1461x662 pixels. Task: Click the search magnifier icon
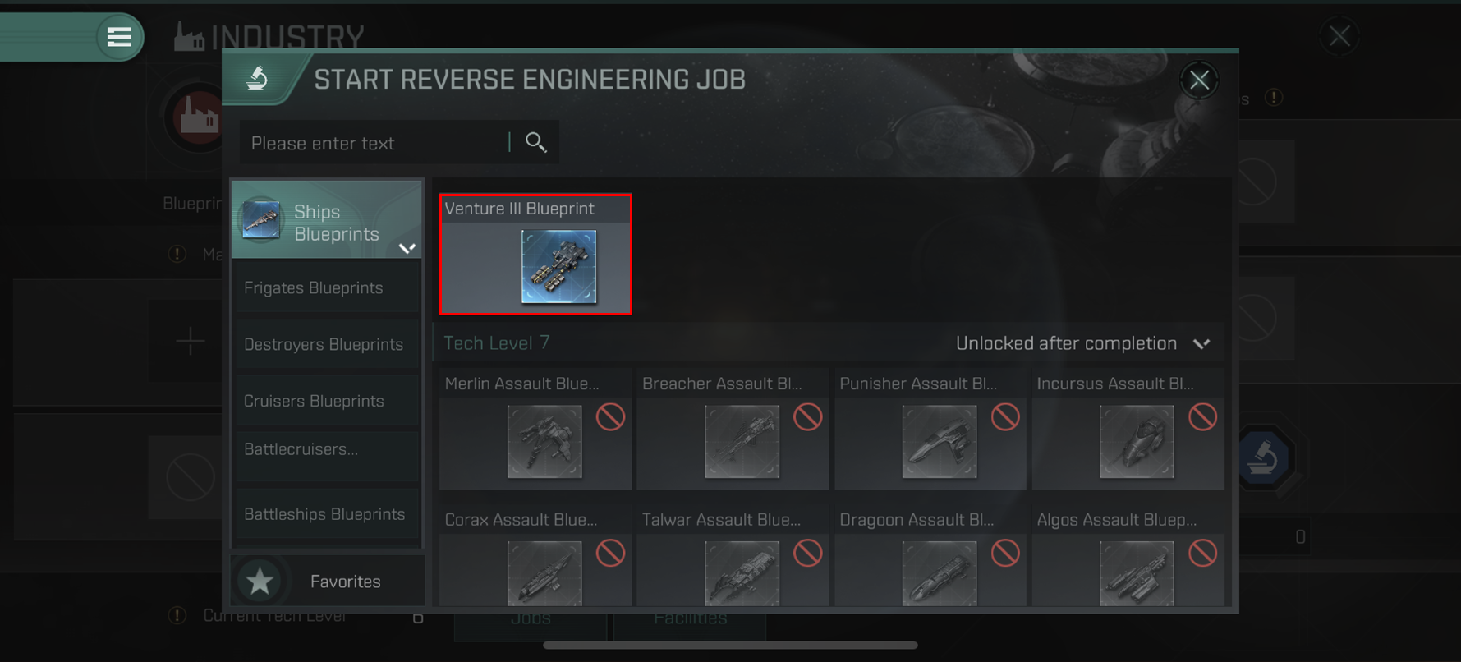point(535,142)
